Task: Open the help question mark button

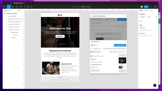Action: (x=155, y=85)
